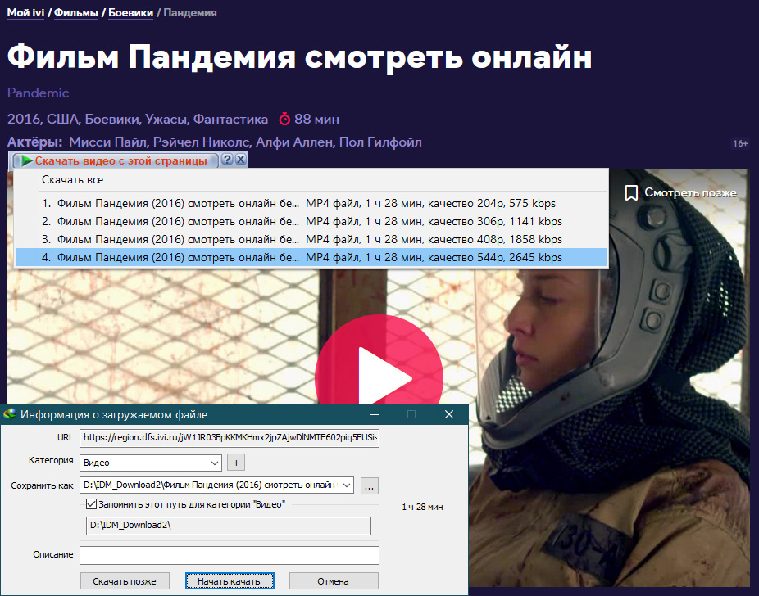Select Скачать все in download list
Image resolution: width=759 pixels, height=596 pixels.
[x=73, y=180]
